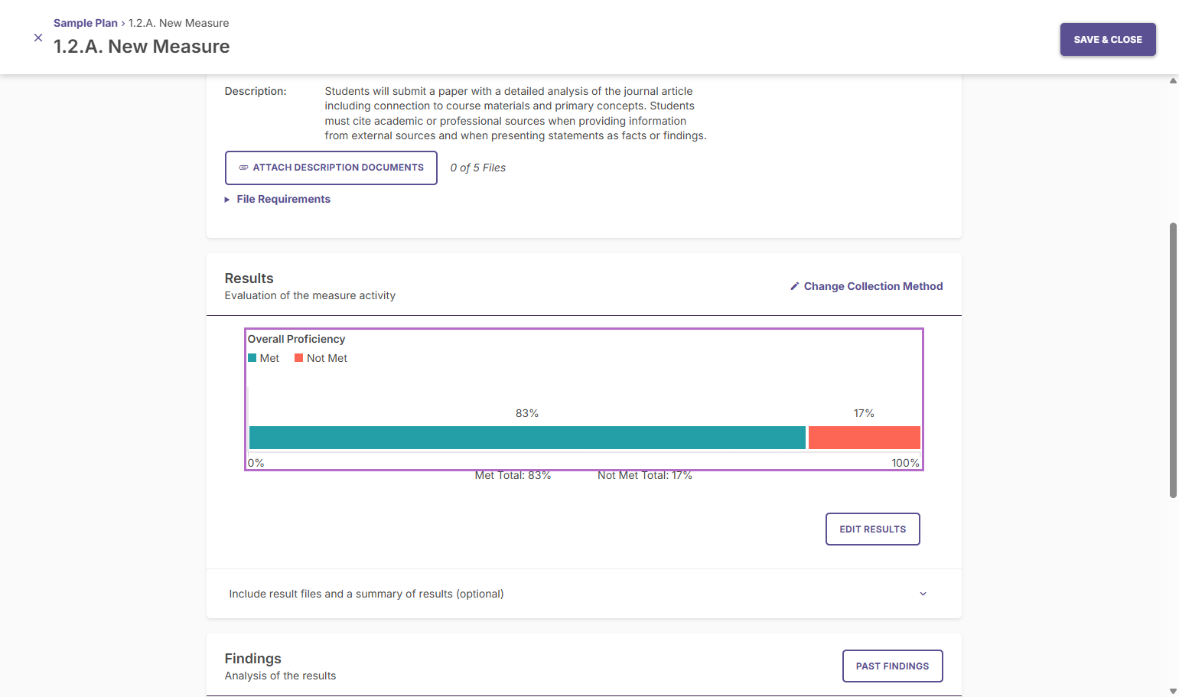
Task: Click the '0 of 5 Files' counter text
Action: [x=478, y=168]
